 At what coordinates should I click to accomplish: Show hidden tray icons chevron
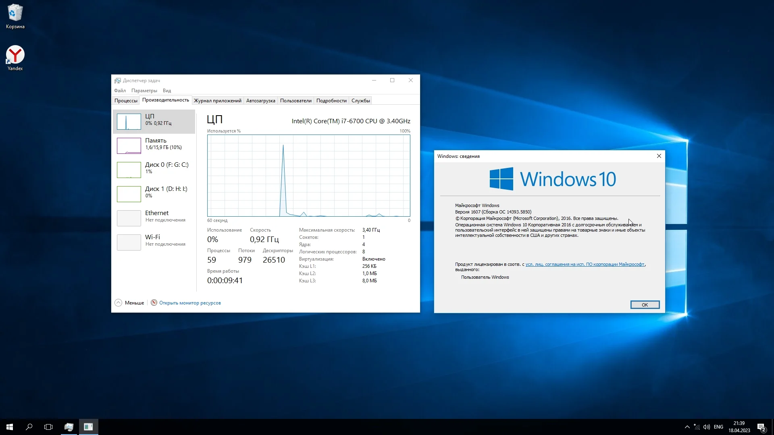687,427
